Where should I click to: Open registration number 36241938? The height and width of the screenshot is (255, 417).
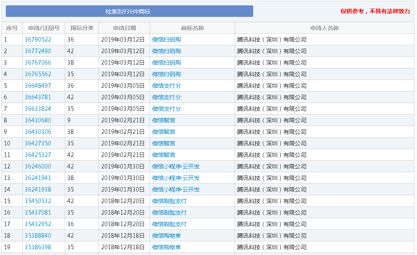pos(38,189)
